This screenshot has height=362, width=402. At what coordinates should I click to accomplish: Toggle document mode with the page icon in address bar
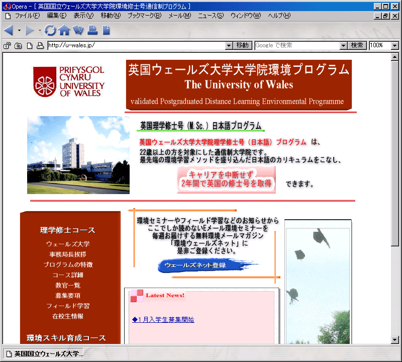pyautogui.click(x=30, y=46)
